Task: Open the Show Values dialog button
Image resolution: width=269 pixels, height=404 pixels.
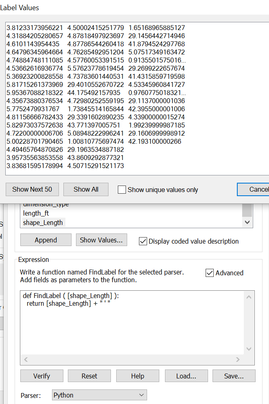Action: tap(101, 240)
